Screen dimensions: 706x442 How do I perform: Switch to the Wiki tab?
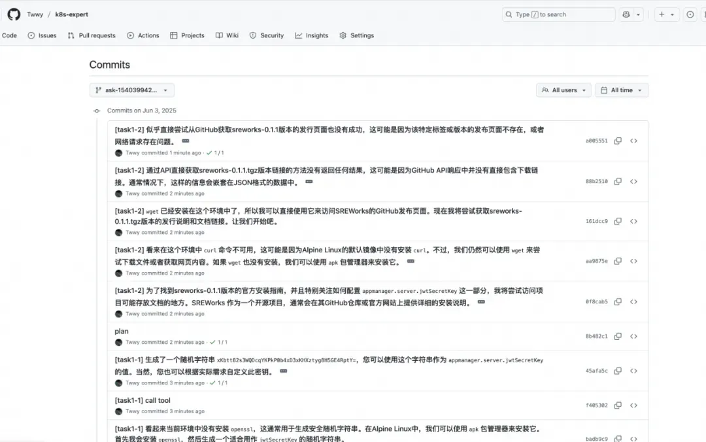tap(227, 35)
